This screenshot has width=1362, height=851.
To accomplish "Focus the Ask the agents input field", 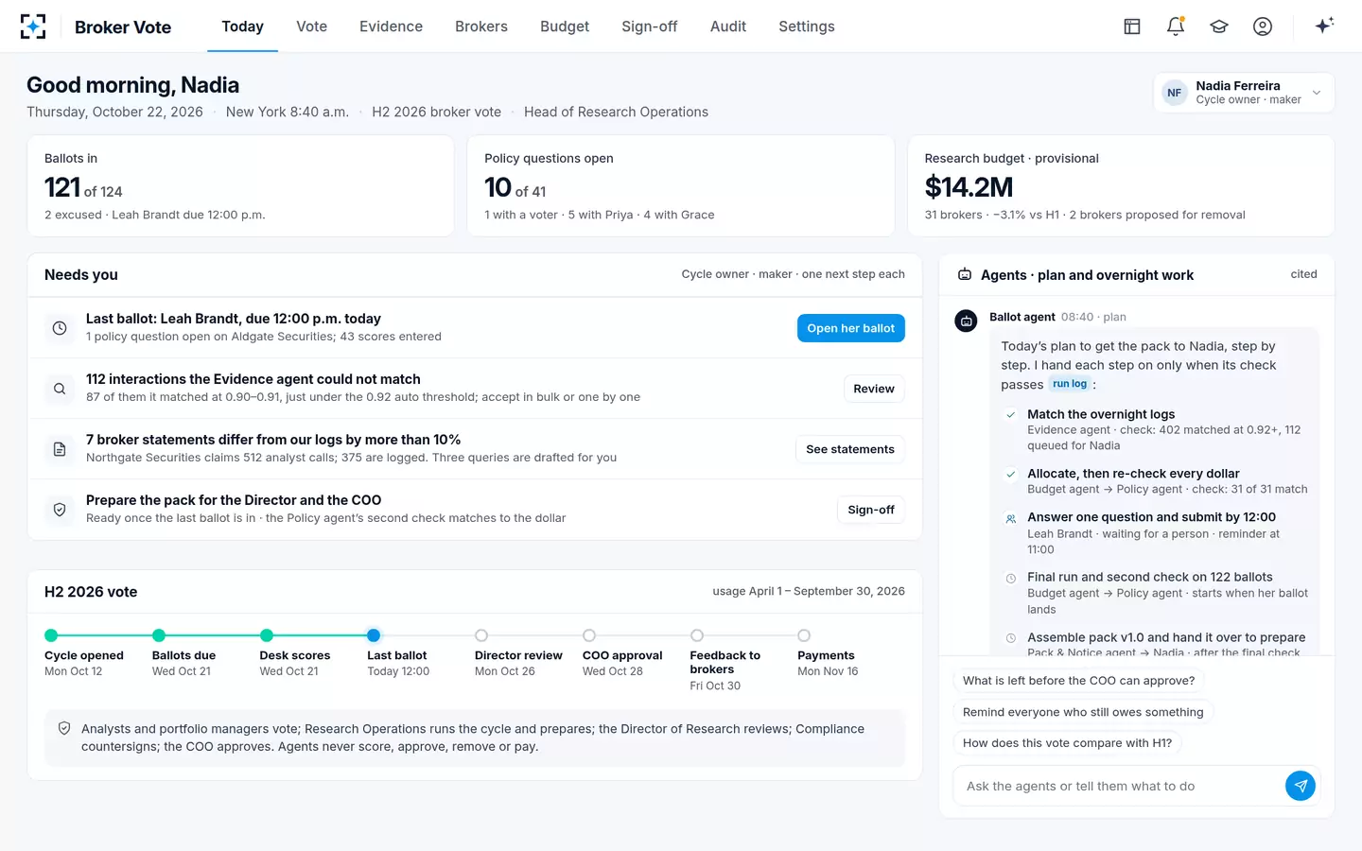I will [x=1119, y=786].
